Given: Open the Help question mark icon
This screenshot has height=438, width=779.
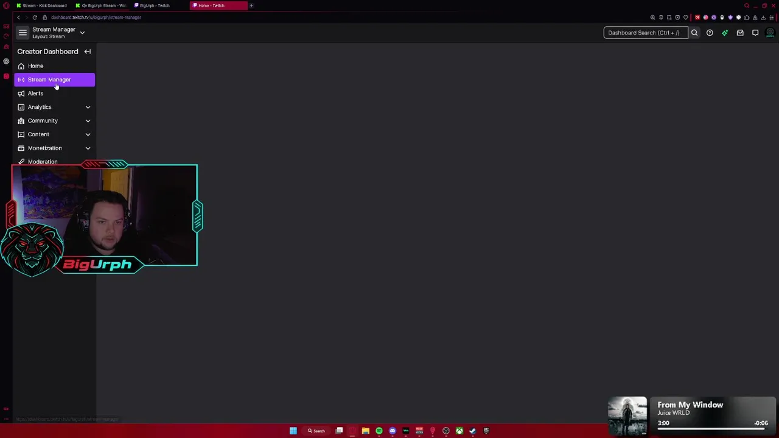Looking at the screenshot, I should click(710, 33).
